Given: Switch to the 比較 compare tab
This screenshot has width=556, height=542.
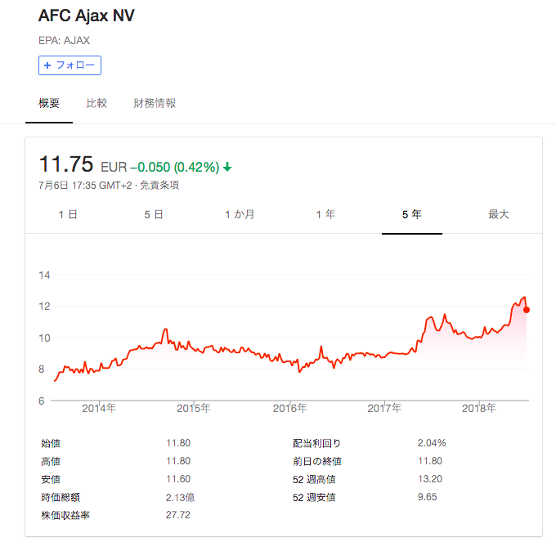Looking at the screenshot, I should tap(96, 103).
